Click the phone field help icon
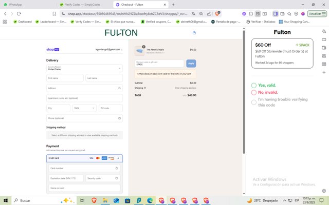329x205 pixels. pyautogui.click(x=119, y=118)
